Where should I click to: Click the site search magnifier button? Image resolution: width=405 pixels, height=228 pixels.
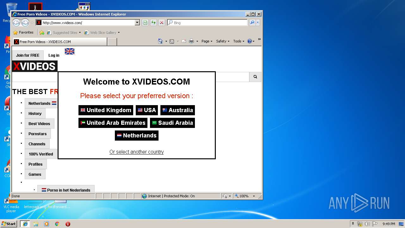(255, 77)
